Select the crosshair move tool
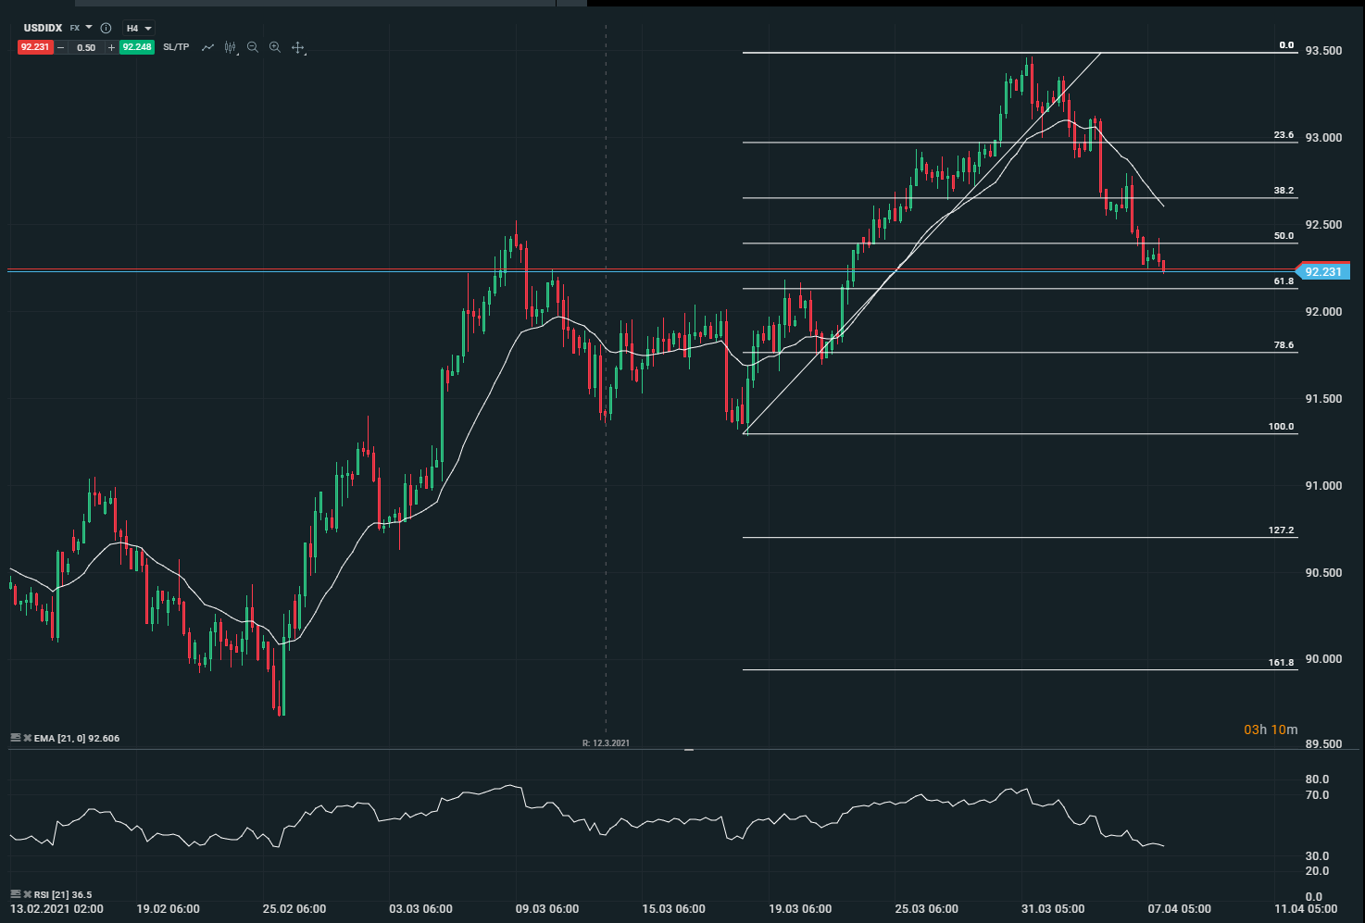This screenshot has height=923, width=1365. 298,47
